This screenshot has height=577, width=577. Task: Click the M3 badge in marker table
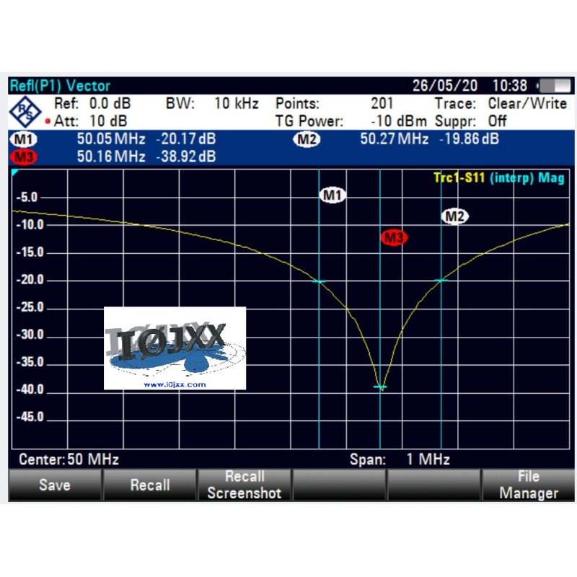tap(25, 157)
